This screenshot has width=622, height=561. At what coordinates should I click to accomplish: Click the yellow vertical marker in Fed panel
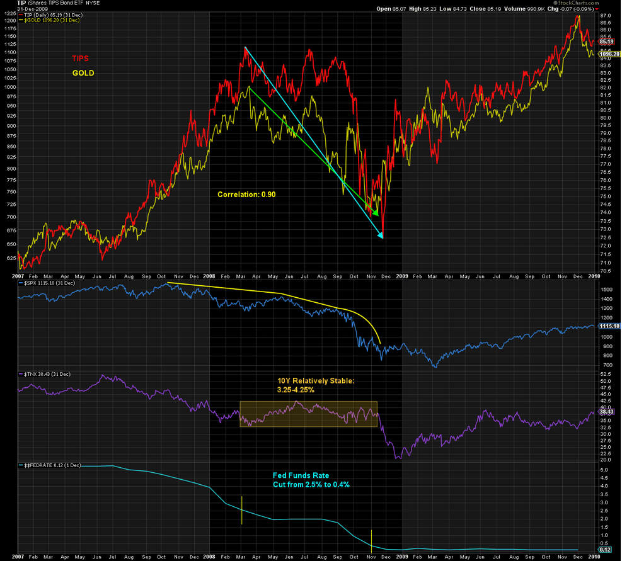point(242,510)
